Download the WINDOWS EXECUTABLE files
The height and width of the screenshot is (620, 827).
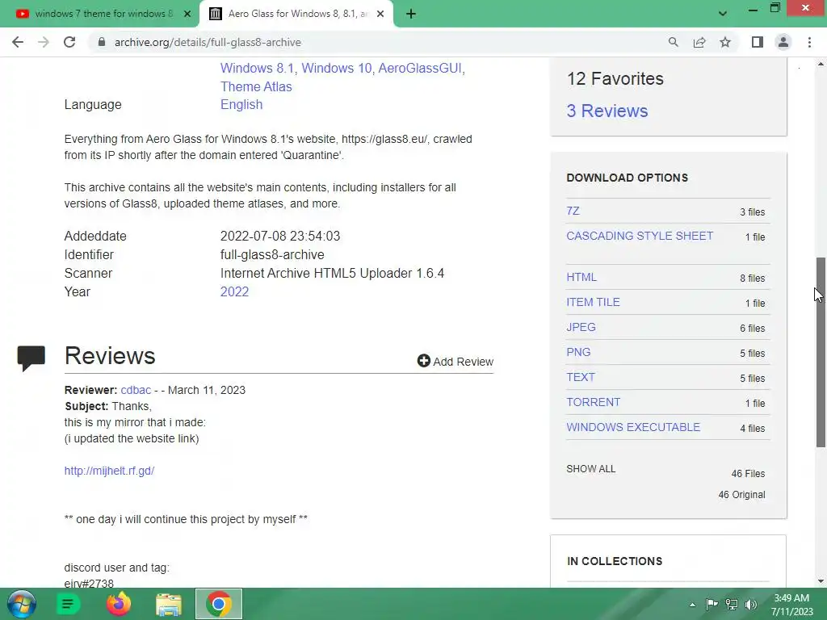tap(633, 427)
